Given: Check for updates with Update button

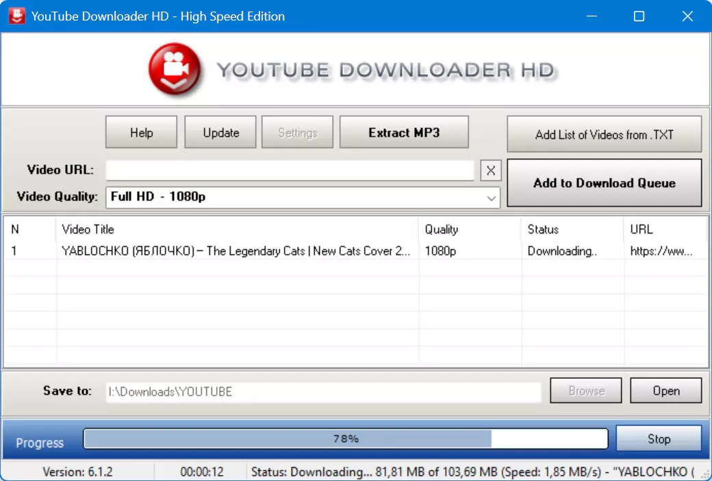Looking at the screenshot, I should (220, 132).
